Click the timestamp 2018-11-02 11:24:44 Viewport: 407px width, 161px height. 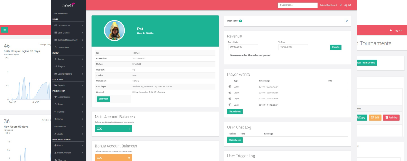pos(268,99)
